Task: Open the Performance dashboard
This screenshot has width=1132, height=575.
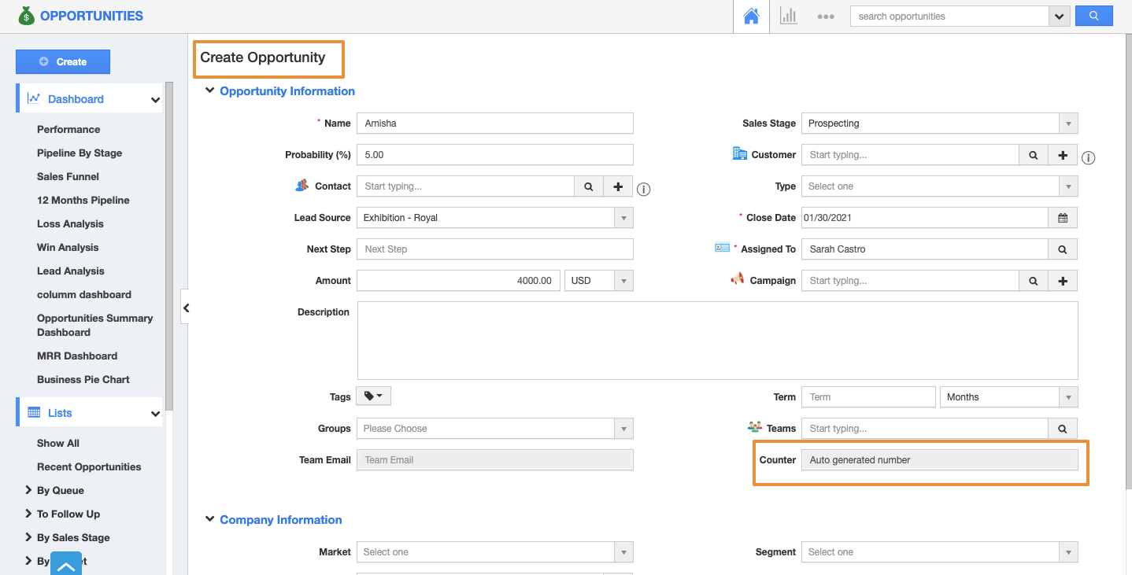Action: pyautogui.click(x=68, y=129)
